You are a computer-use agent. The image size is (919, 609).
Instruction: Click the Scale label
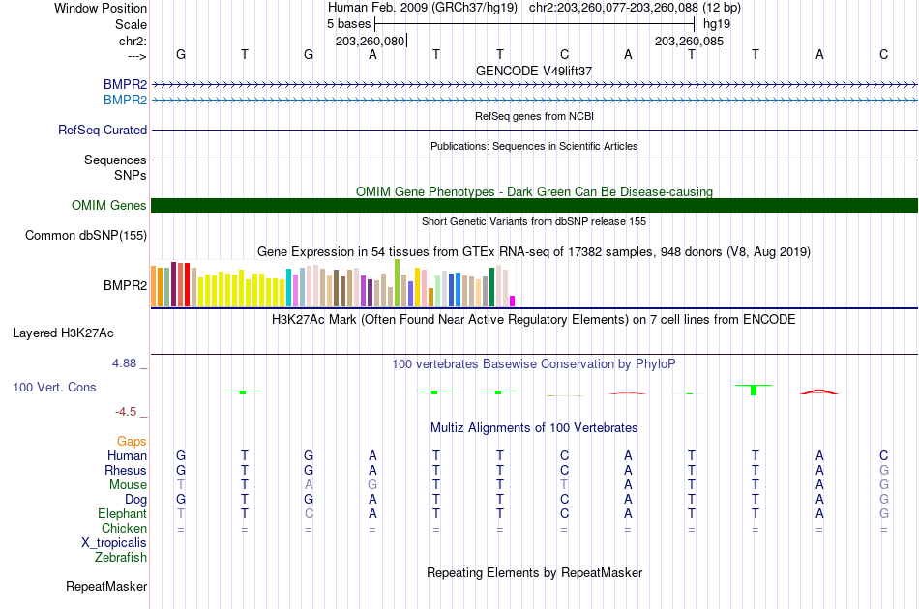tap(132, 24)
